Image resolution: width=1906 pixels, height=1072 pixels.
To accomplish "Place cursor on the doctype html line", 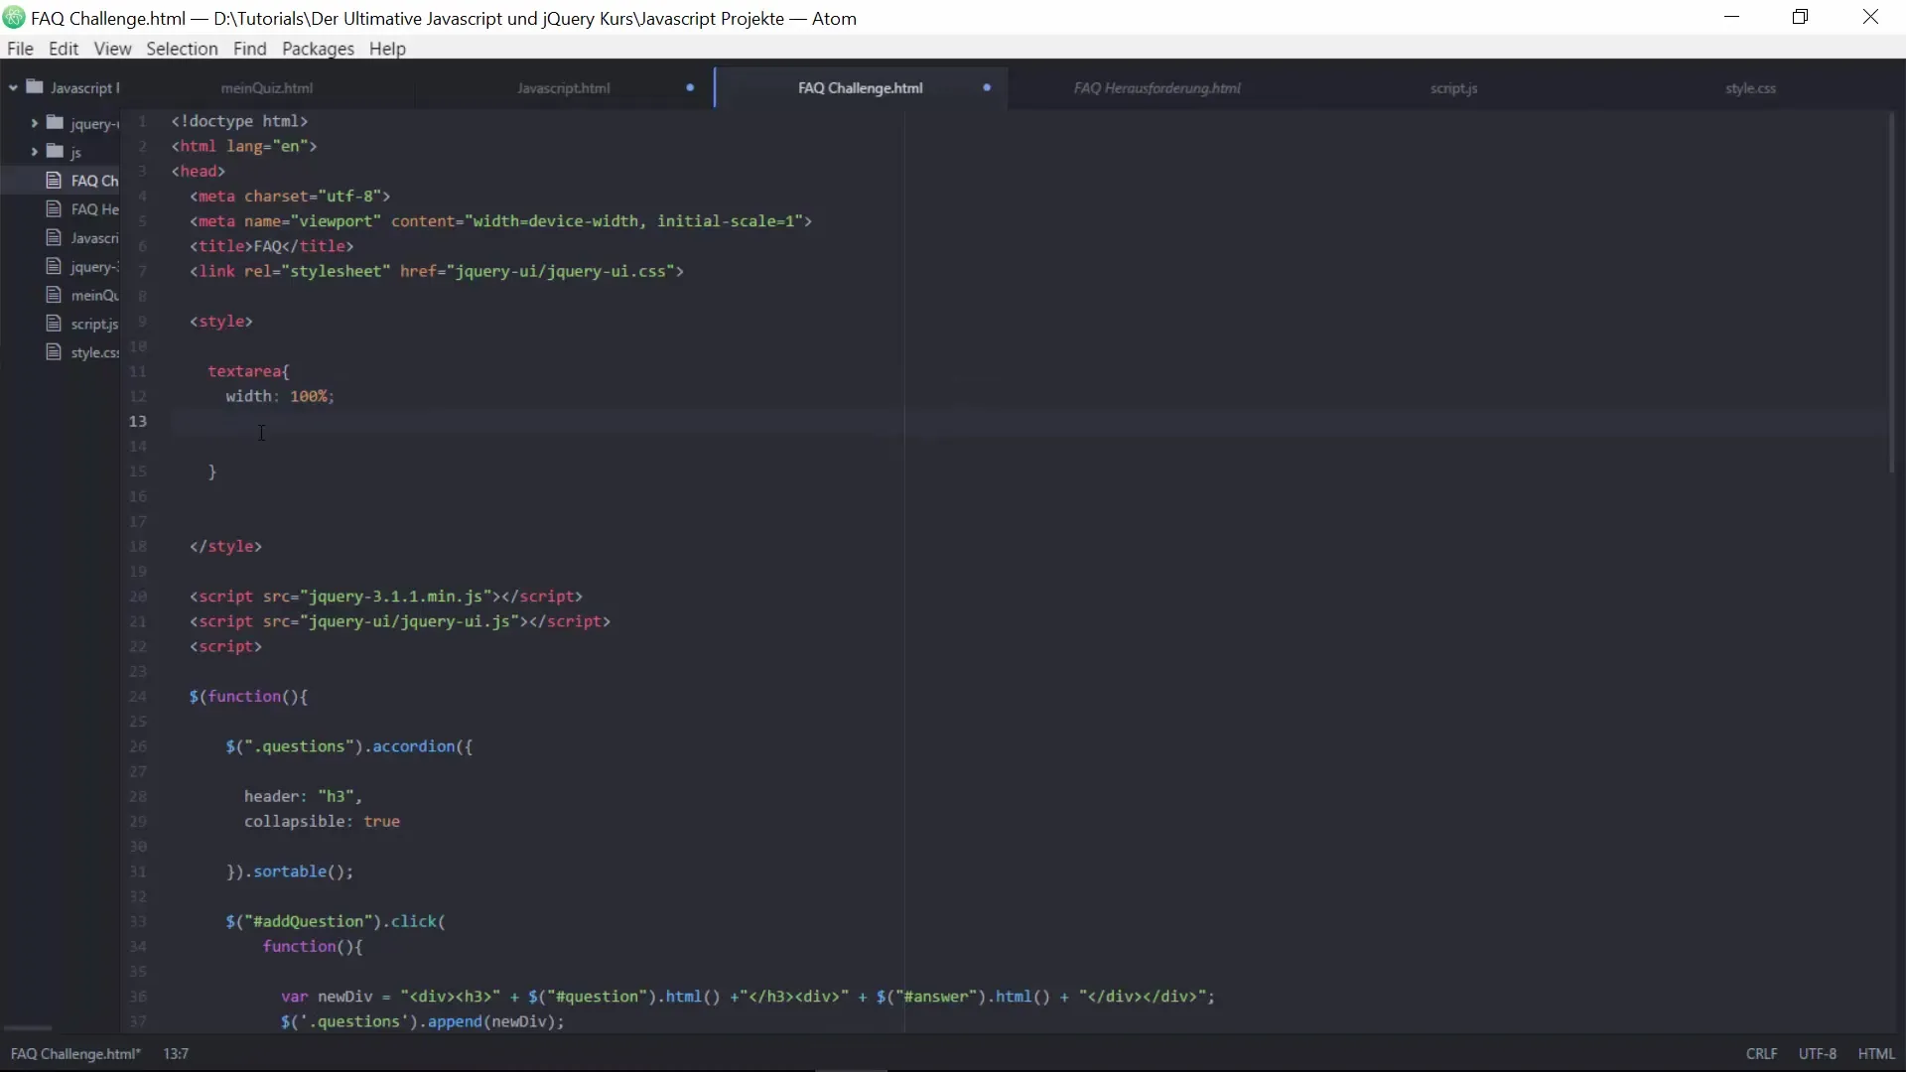I will point(239,121).
